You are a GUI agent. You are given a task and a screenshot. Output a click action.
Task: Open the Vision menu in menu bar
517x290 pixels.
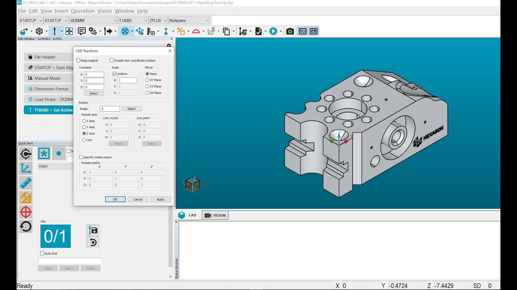click(105, 11)
